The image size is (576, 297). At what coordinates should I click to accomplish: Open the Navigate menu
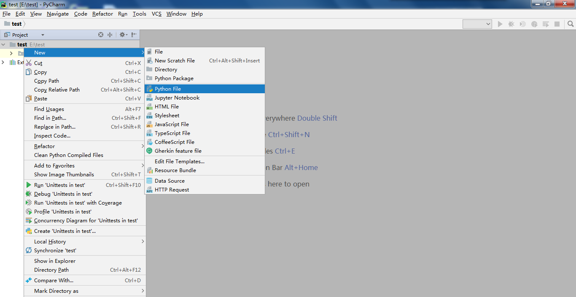point(58,13)
